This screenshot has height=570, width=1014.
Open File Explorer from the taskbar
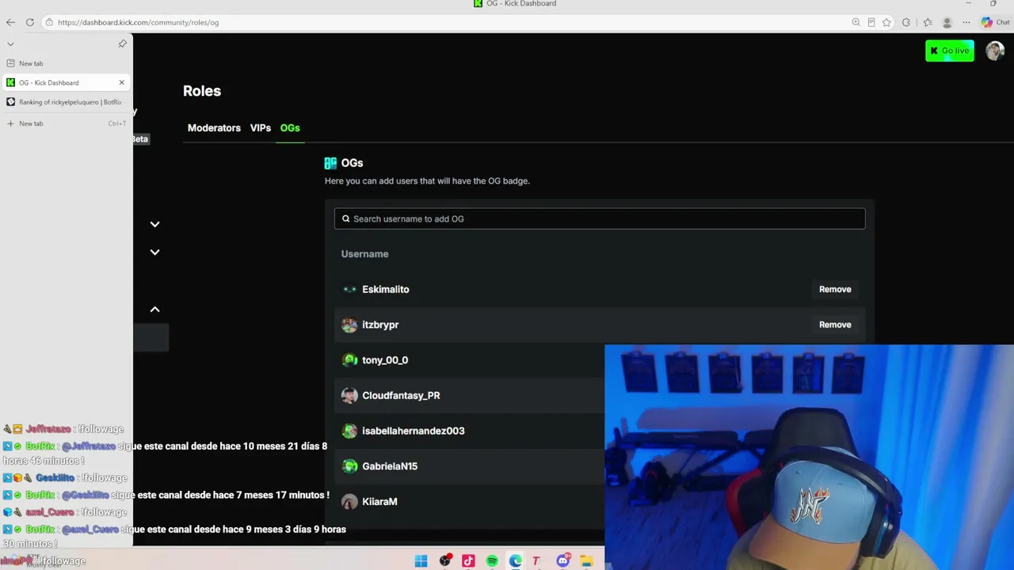(x=586, y=561)
